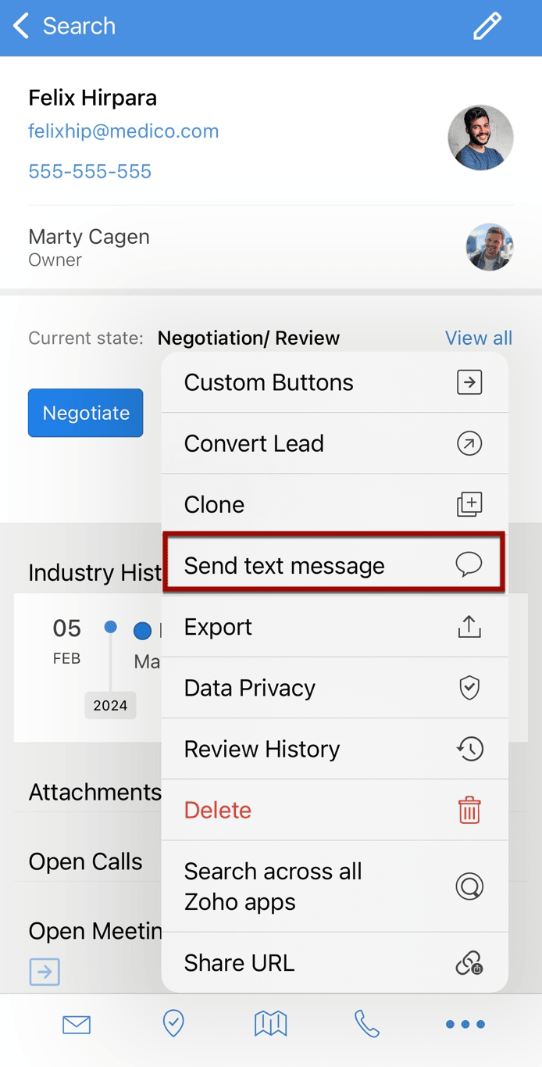Open Custom Buttons submenu
The image size is (542, 1067).
click(x=334, y=382)
